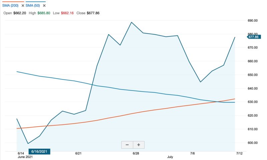Click the 7/12 date axis label
The height and width of the screenshot is (160, 267).
click(x=239, y=153)
